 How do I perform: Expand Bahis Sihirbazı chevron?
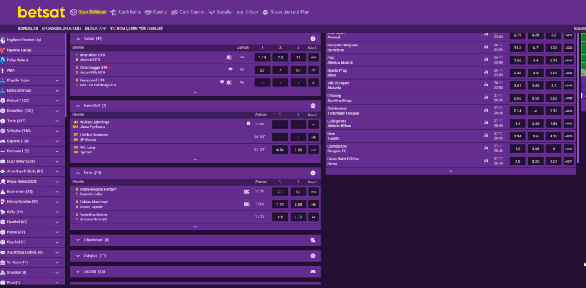click(x=57, y=90)
